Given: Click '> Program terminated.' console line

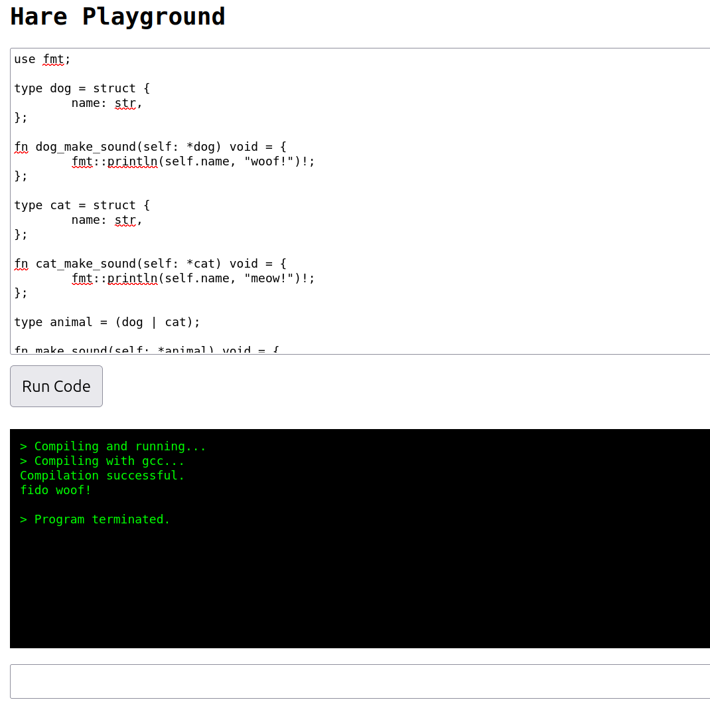Looking at the screenshot, I should pyautogui.click(x=95, y=519).
